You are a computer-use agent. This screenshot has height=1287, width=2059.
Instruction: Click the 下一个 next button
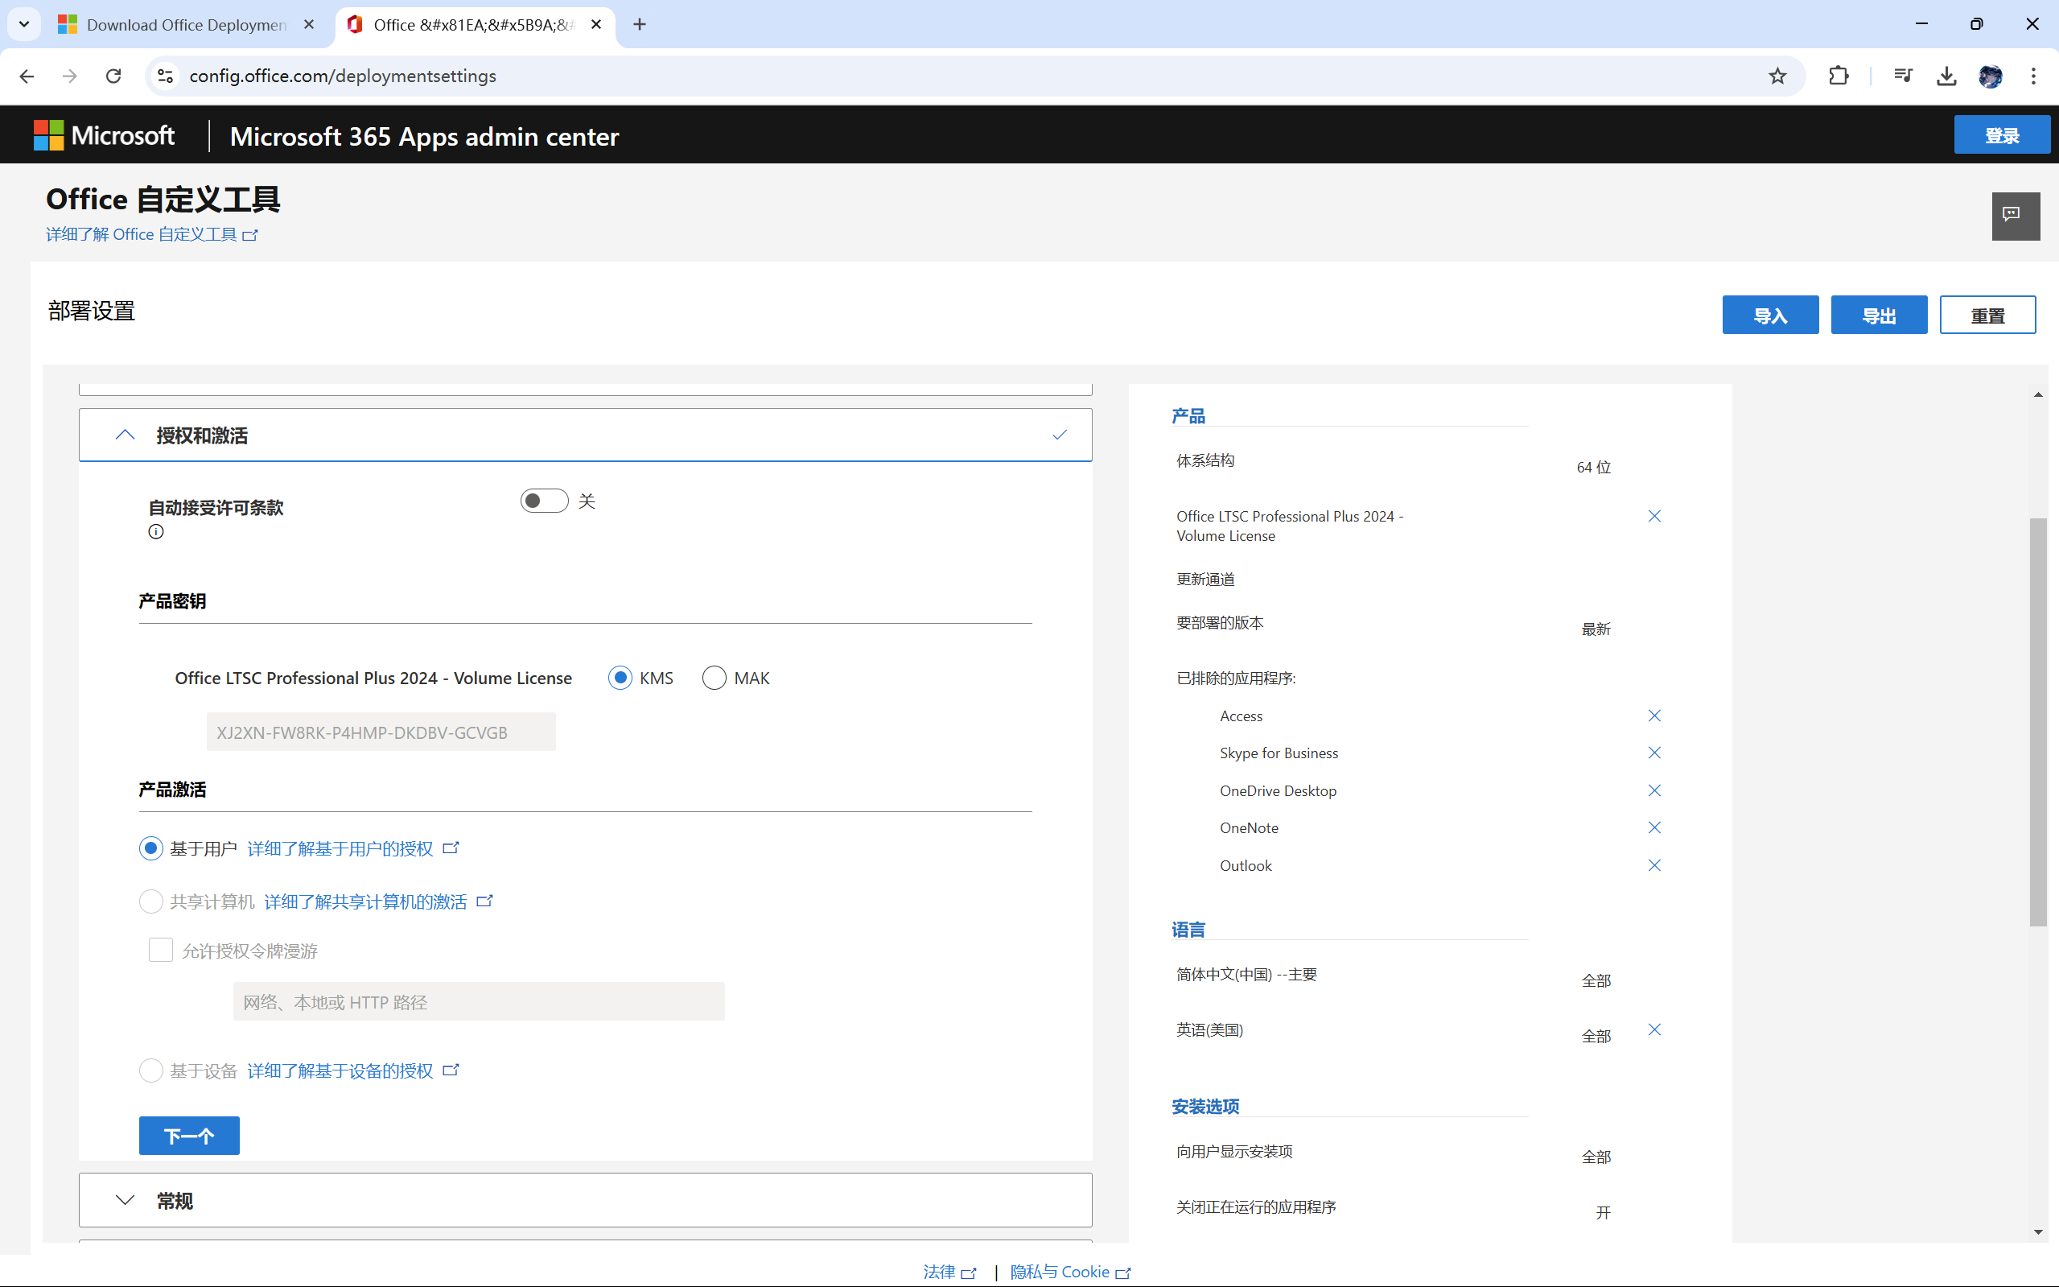click(x=189, y=1136)
